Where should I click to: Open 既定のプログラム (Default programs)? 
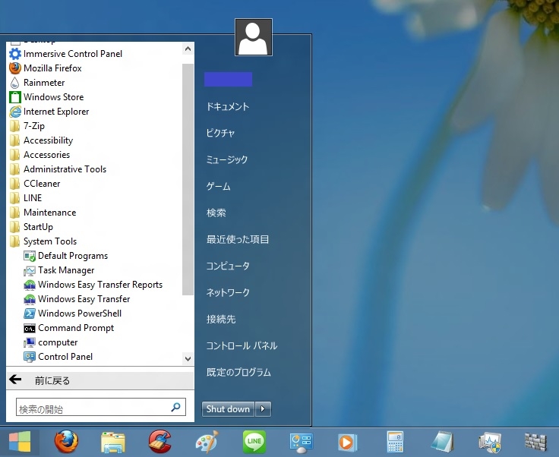point(238,372)
